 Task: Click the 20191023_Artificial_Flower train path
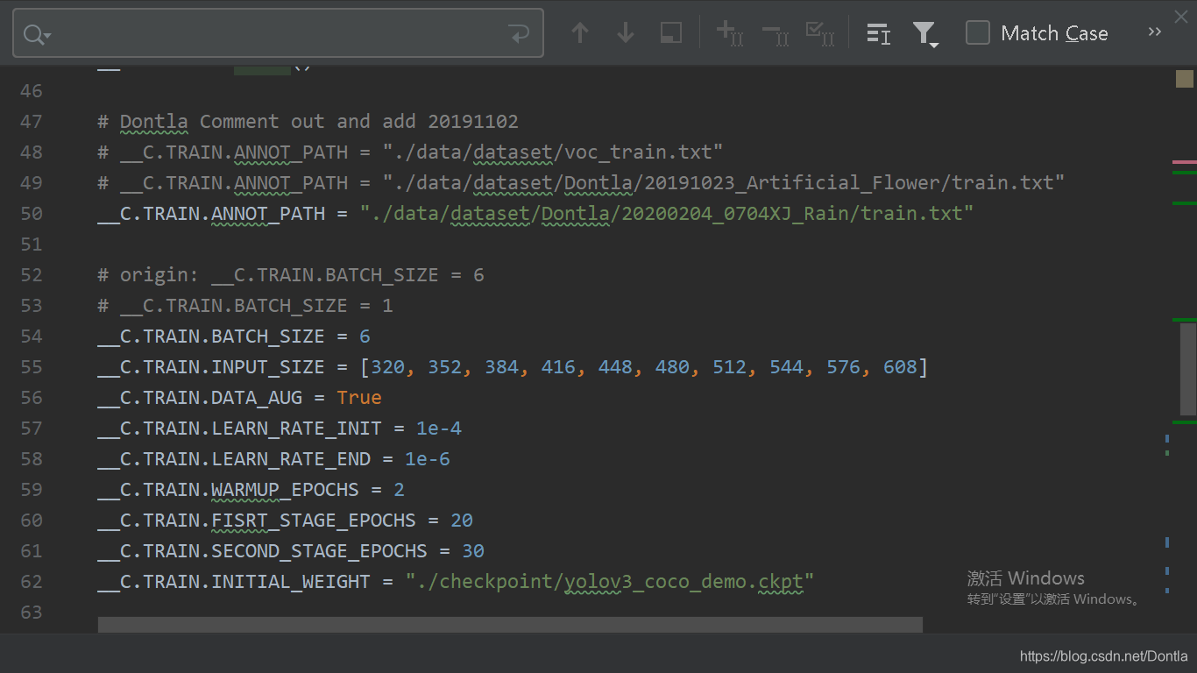click(x=724, y=182)
